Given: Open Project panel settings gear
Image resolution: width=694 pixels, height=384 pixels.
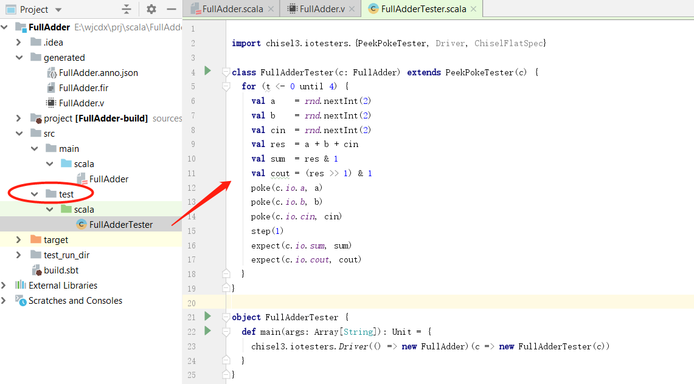Looking at the screenshot, I should [151, 9].
